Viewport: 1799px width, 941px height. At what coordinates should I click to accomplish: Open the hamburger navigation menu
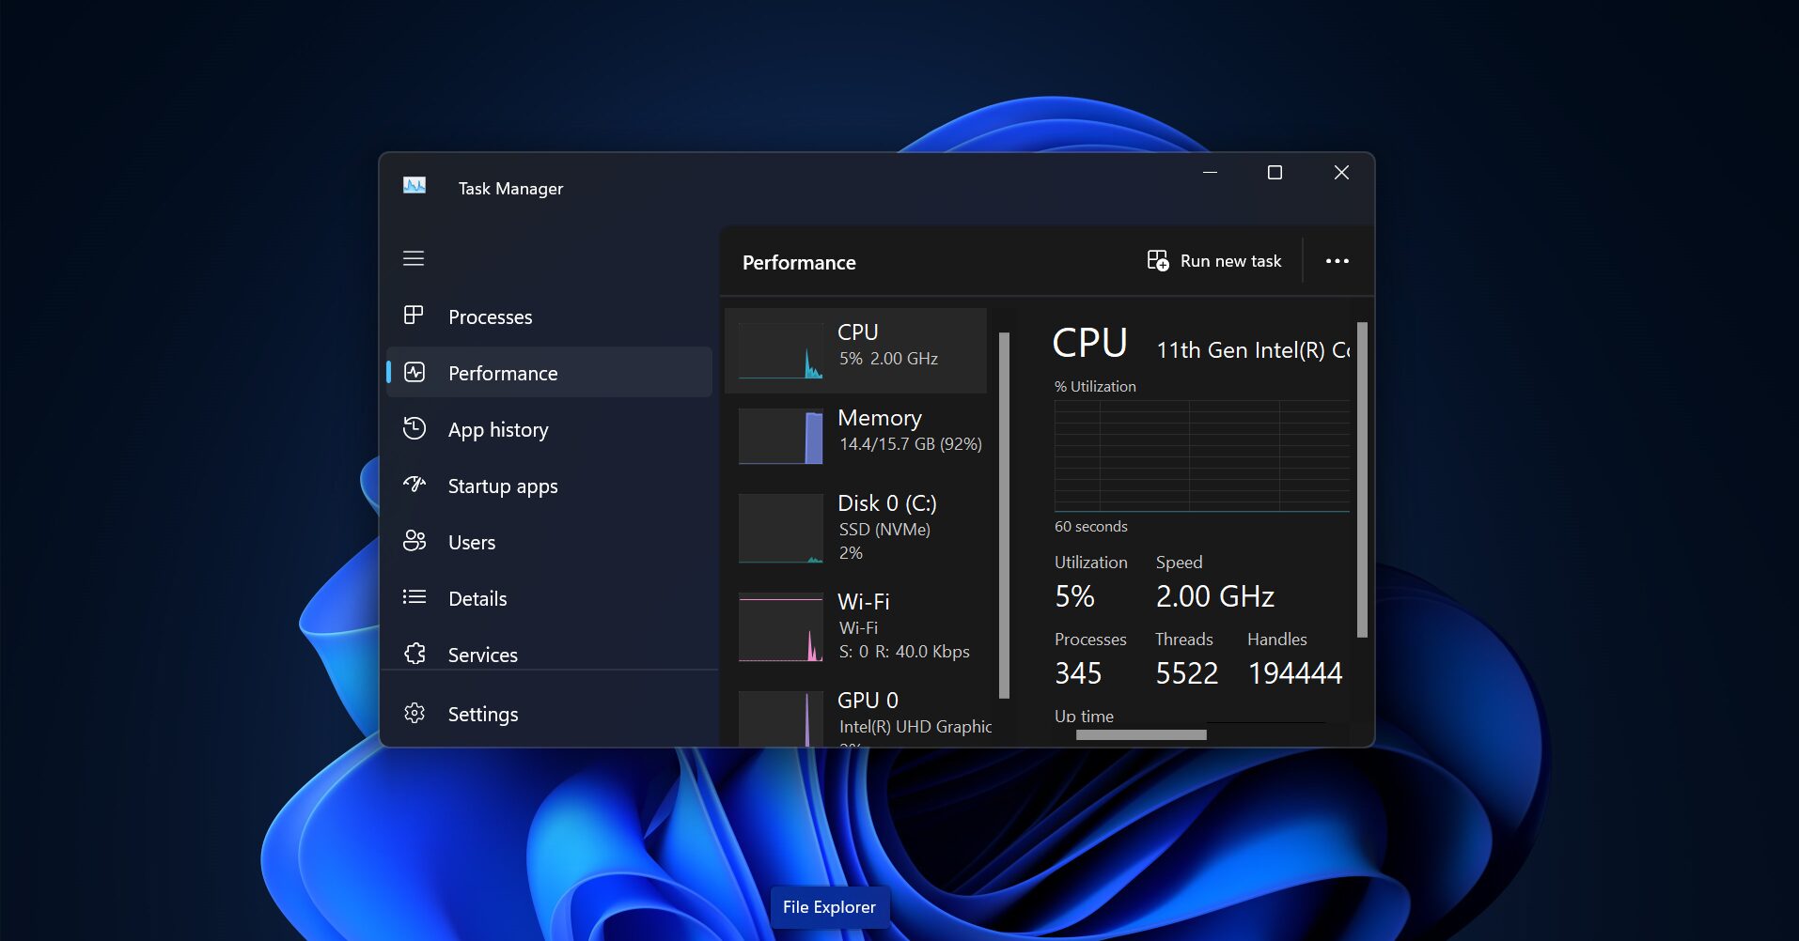click(414, 258)
